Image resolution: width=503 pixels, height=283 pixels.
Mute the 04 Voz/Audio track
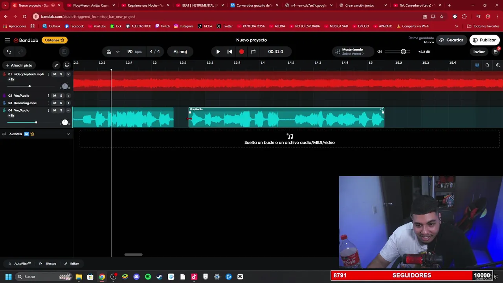(x=55, y=110)
